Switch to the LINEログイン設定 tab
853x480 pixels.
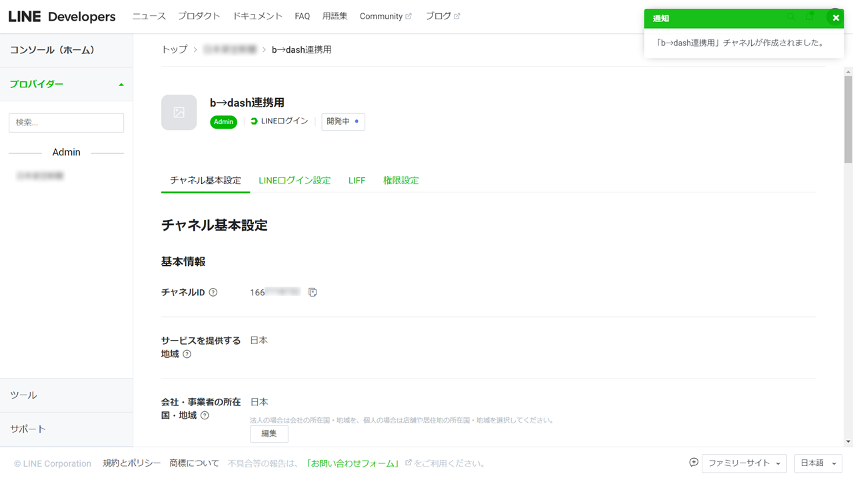pyautogui.click(x=295, y=181)
